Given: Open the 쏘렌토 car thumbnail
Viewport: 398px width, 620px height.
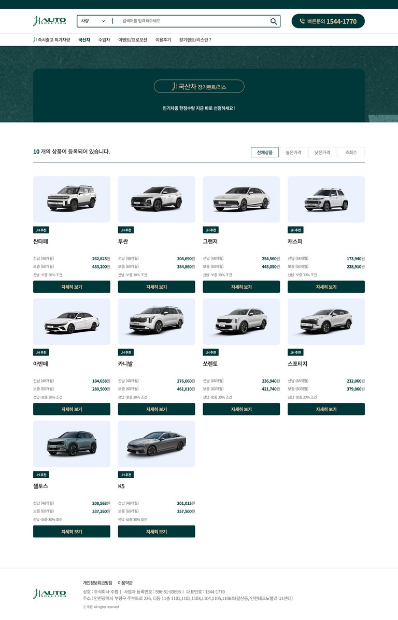Looking at the screenshot, I should [x=241, y=321].
